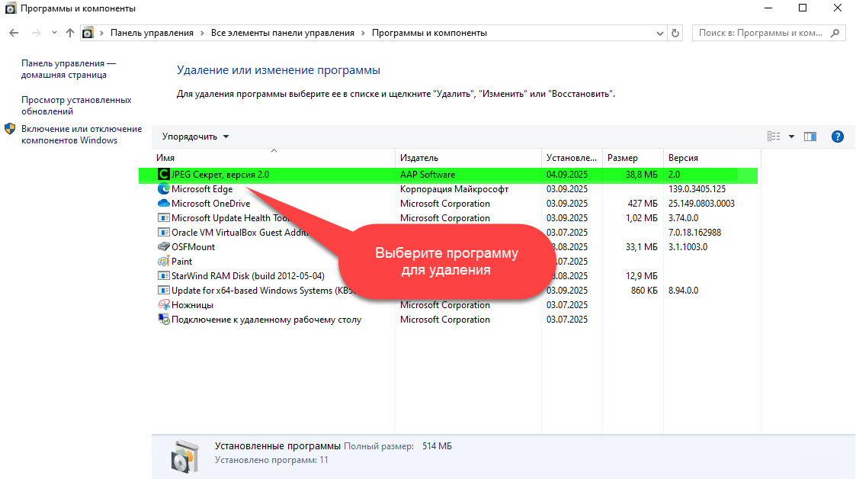Click the refresh button near address bar
The width and height of the screenshot is (856, 479).
675,33
